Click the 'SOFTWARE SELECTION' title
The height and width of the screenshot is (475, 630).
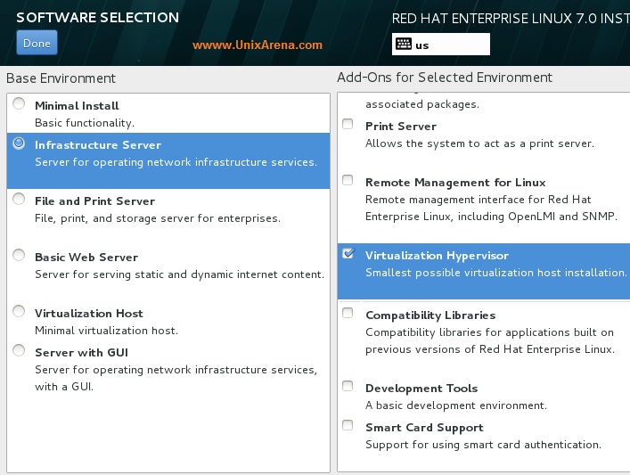point(98,17)
